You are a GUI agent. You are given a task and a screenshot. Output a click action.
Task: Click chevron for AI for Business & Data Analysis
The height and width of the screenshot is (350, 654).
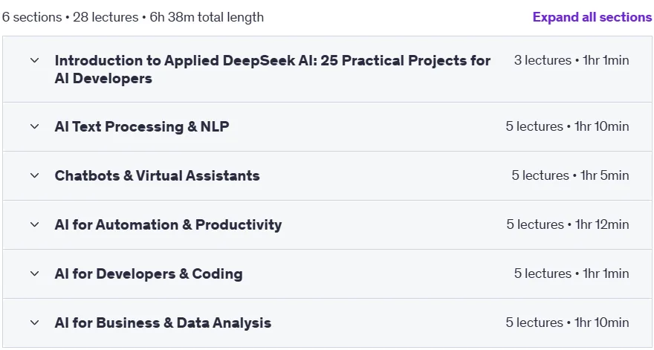pos(35,323)
